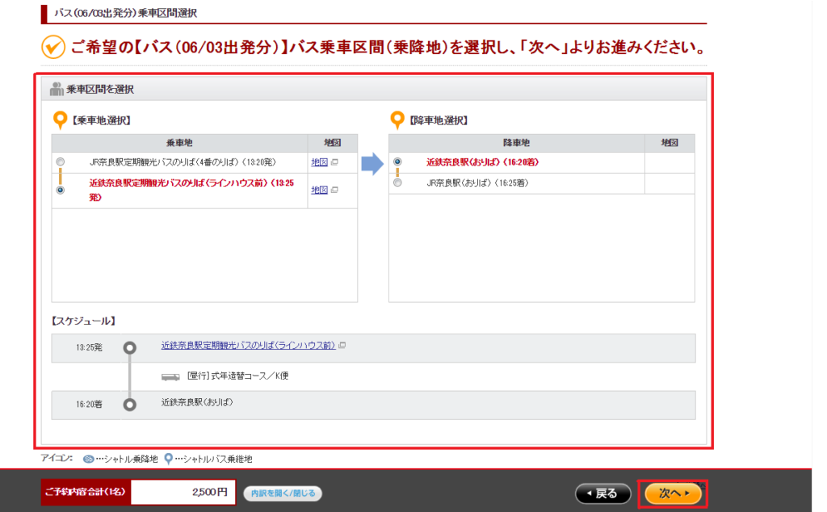Click the [昼行] 式年造替コース/K便 text

click(238, 376)
